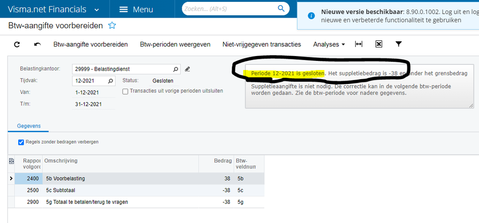Click the fit columns width icon
The image size is (479, 223).
click(358, 44)
